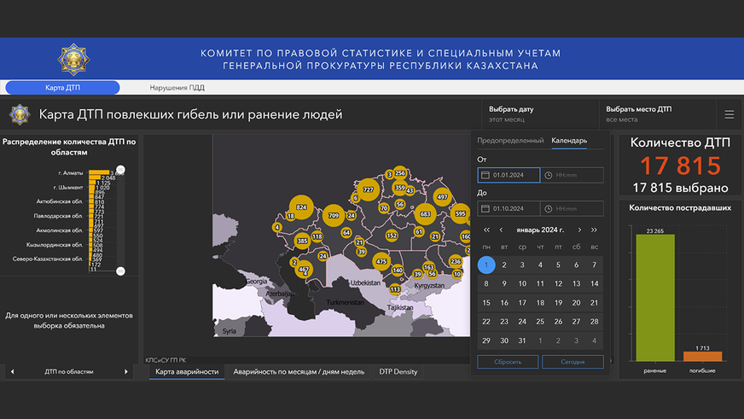This screenshot has height=419, width=744.
Task: Click 'г. Алматы' bar in region chart
Action: pyautogui.click(x=99, y=172)
